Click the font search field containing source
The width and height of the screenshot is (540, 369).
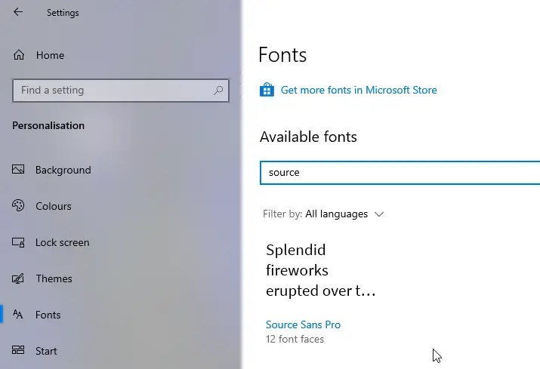tap(400, 173)
